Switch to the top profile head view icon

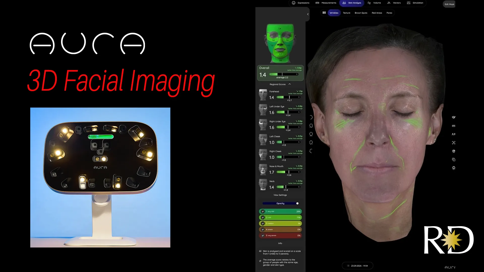point(311,117)
